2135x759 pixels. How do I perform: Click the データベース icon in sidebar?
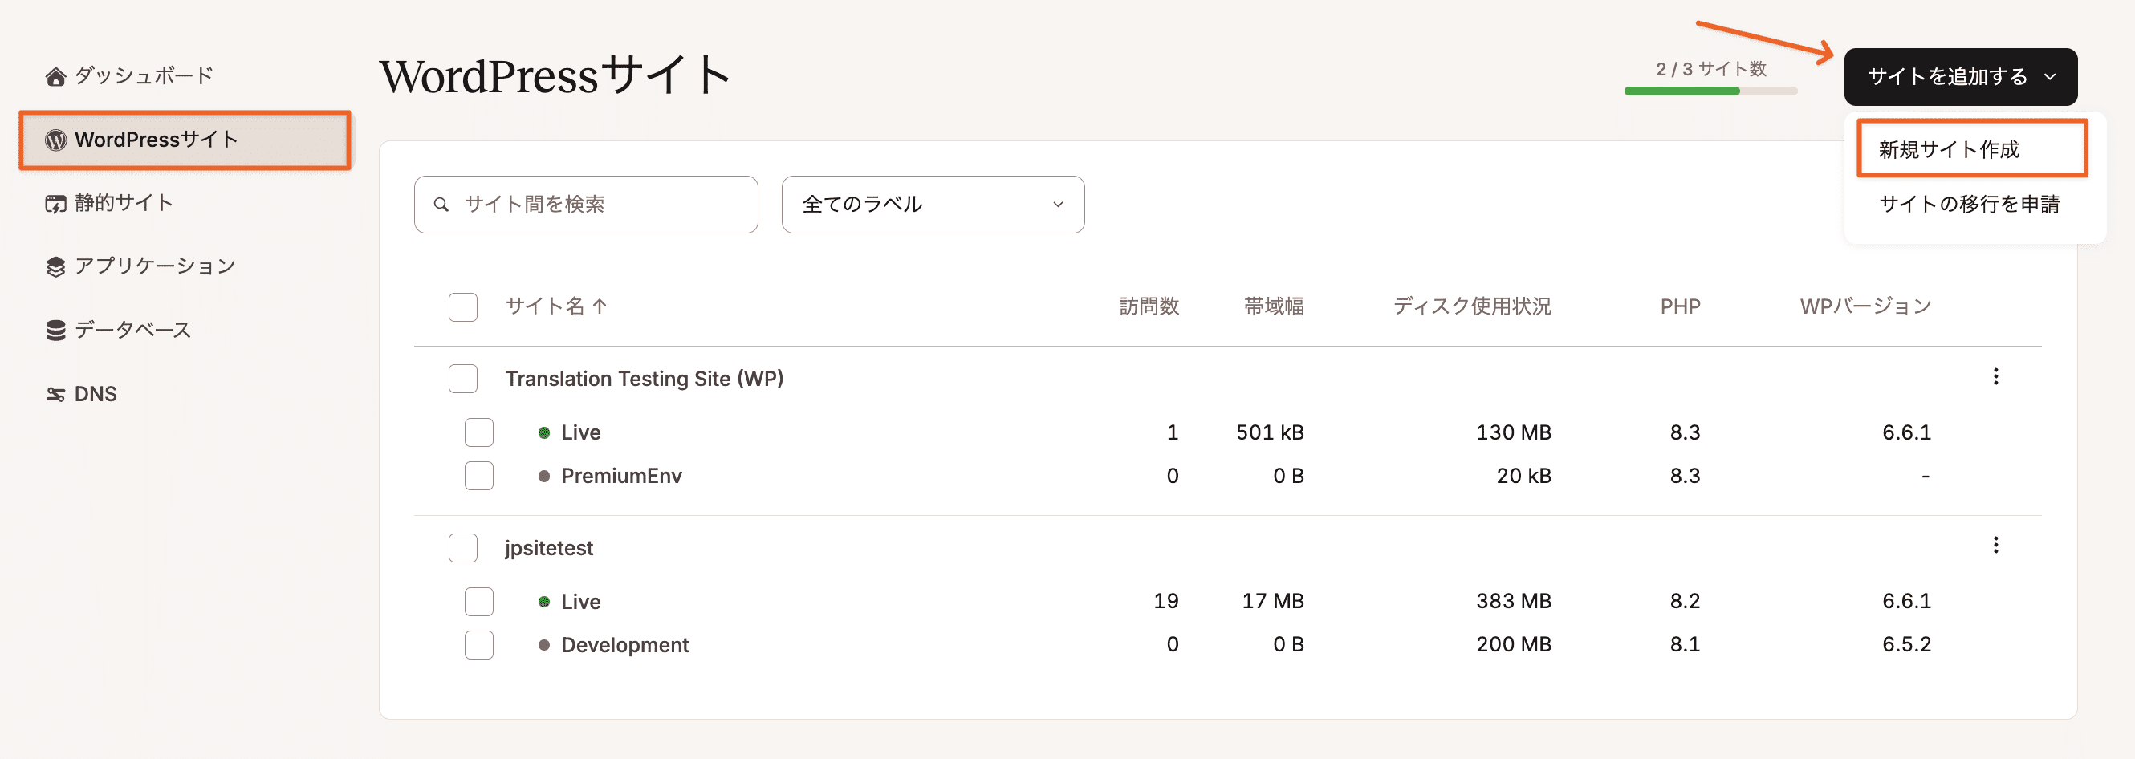[x=55, y=330]
